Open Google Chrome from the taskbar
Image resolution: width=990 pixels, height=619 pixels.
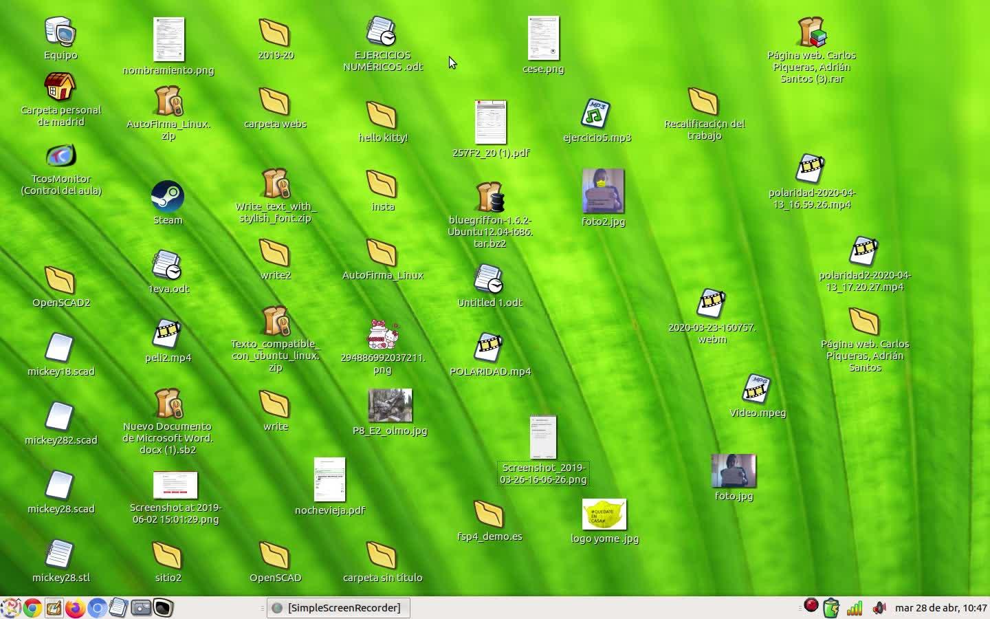pos(32,608)
